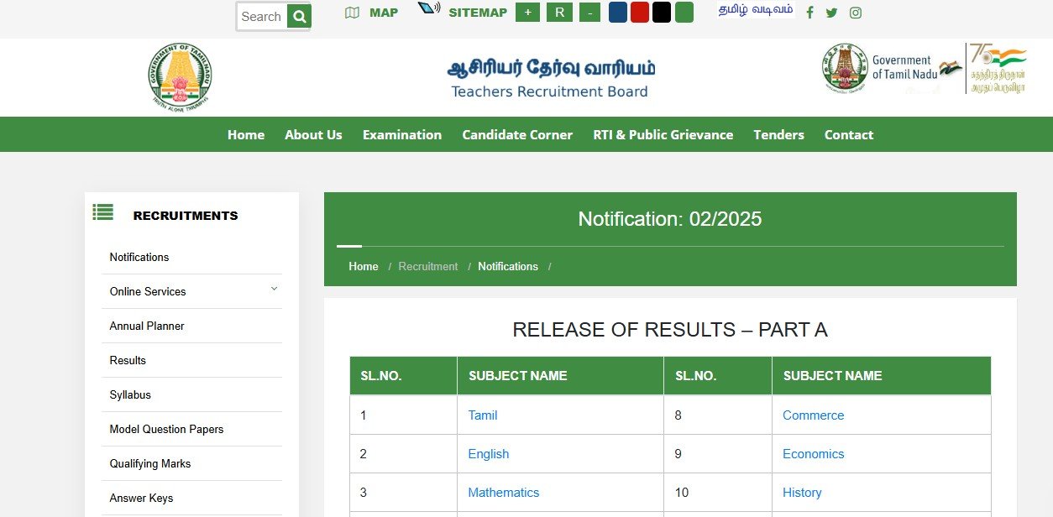Click the screen reader access icon
The image size is (1053, 517).
coord(428,9)
